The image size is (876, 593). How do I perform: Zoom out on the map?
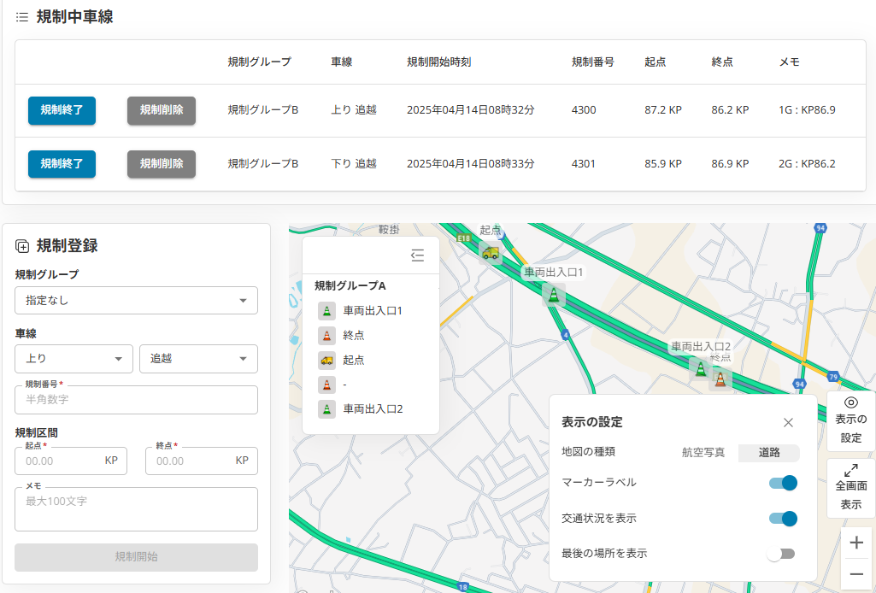(856, 574)
